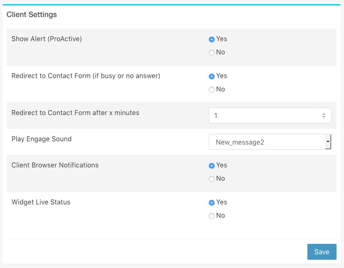Viewport: 344px width, 268px height.
Task: Click the Widget Live Status label
Action: [41, 202]
